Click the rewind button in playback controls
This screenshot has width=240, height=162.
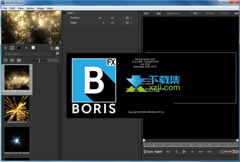pos(168,152)
